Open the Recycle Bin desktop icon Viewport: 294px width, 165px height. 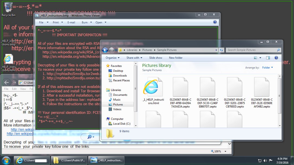click(8, 9)
